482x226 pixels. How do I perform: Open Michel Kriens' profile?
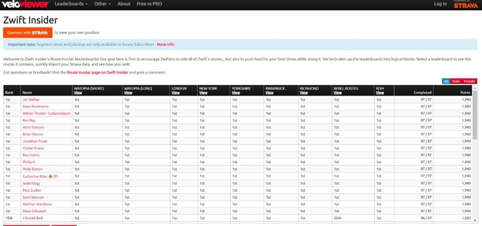[33, 148]
